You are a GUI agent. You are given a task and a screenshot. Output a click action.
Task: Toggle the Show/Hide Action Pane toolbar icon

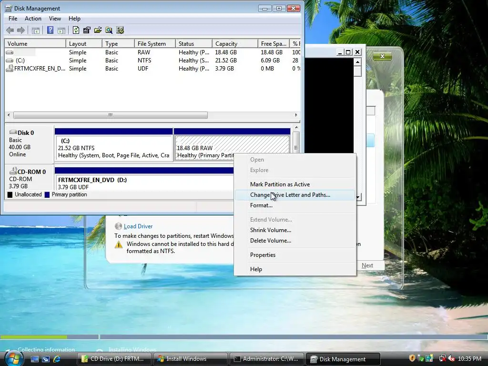point(61,30)
